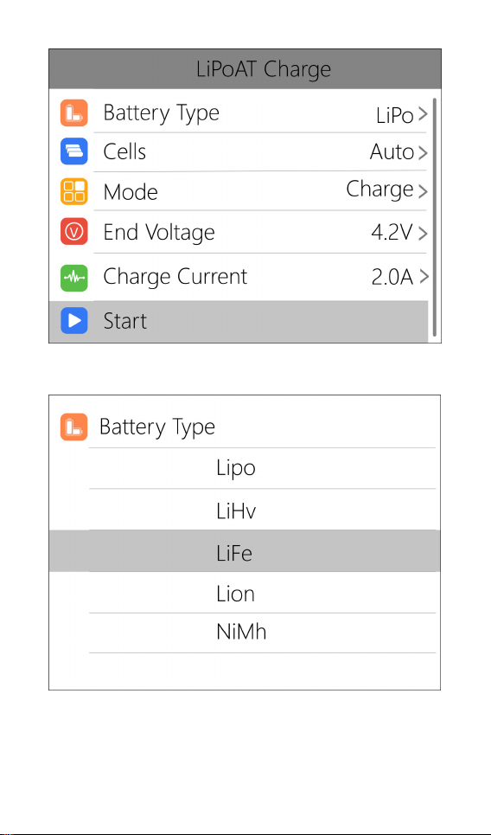Click the green Charge Current waveform icon
Image resolution: width=491 pixels, height=835 pixels.
(74, 277)
